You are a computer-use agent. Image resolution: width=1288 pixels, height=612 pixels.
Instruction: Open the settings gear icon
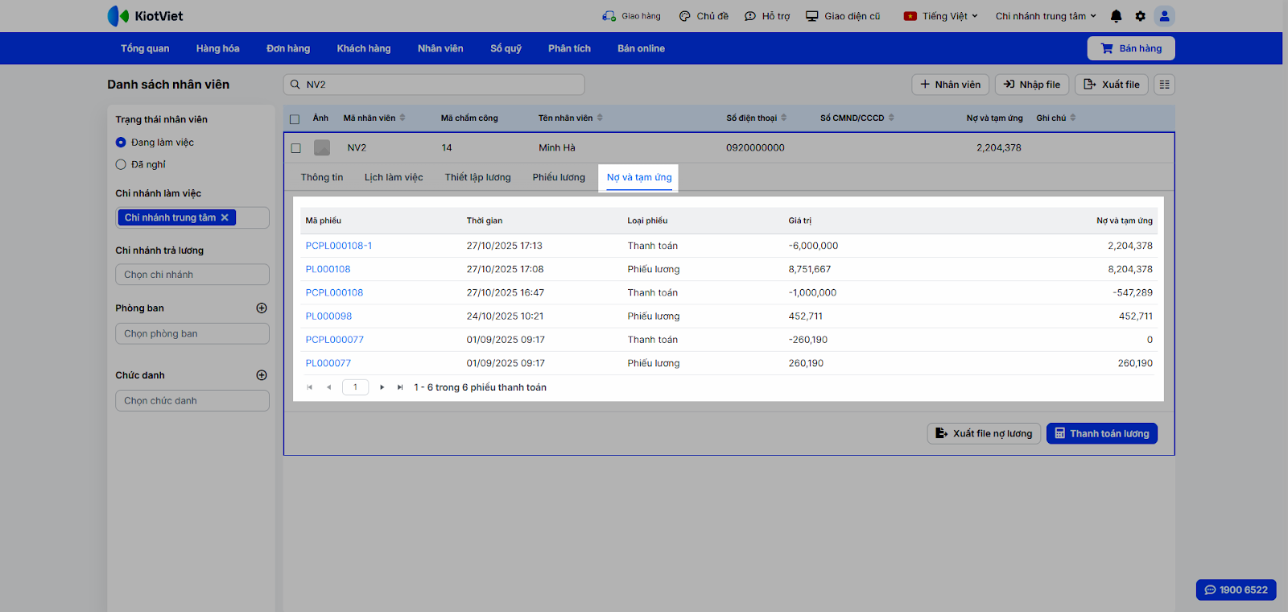point(1140,16)
